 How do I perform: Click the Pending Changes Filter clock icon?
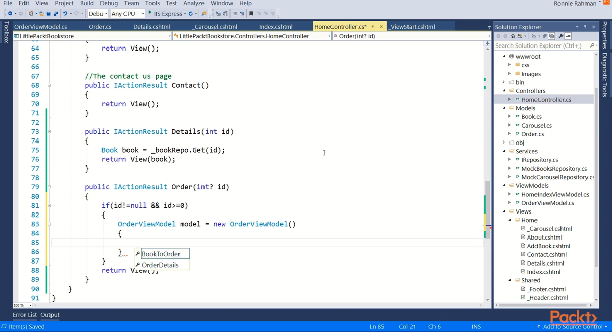click(x=534, y=36)
